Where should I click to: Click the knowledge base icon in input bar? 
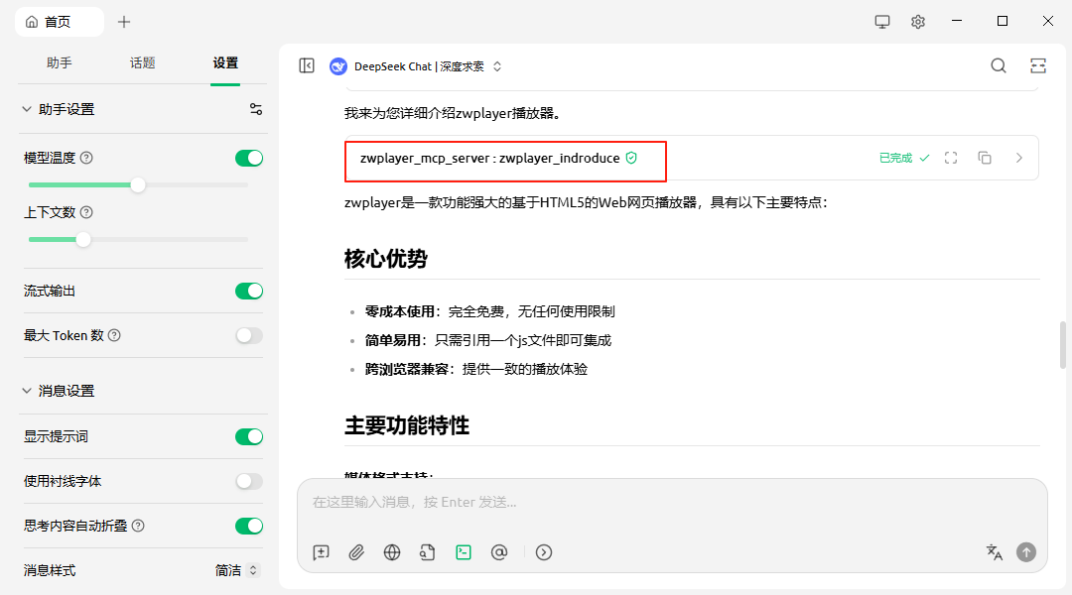point(427,552)
